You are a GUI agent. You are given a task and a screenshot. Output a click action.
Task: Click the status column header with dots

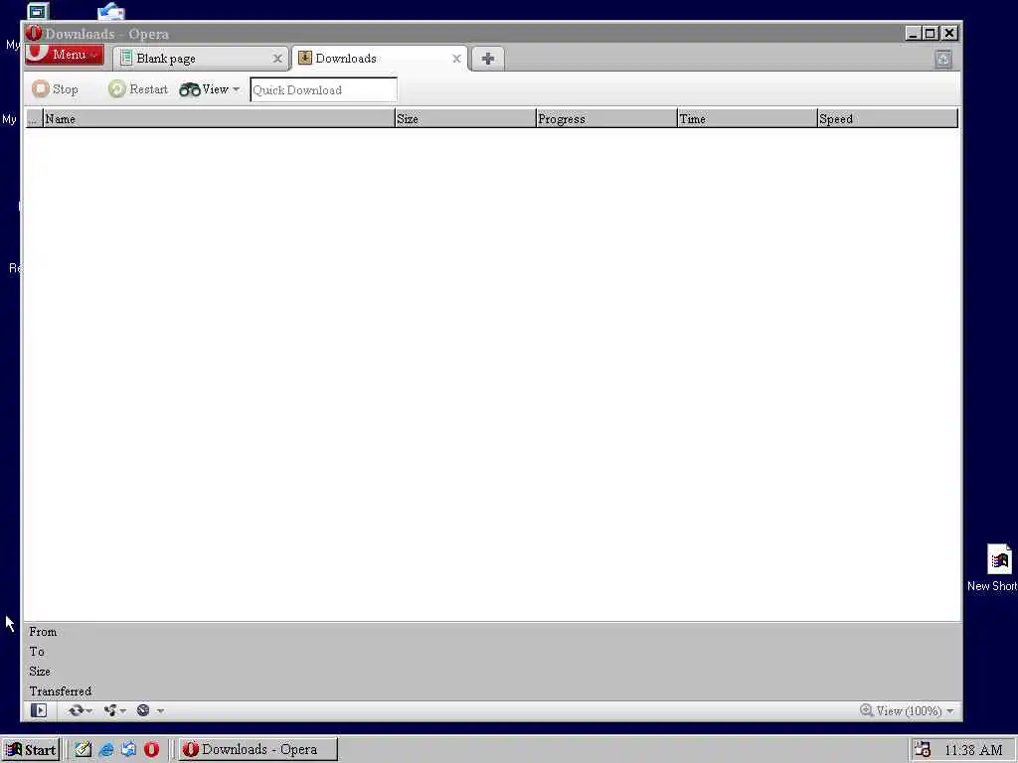[34, 119]
